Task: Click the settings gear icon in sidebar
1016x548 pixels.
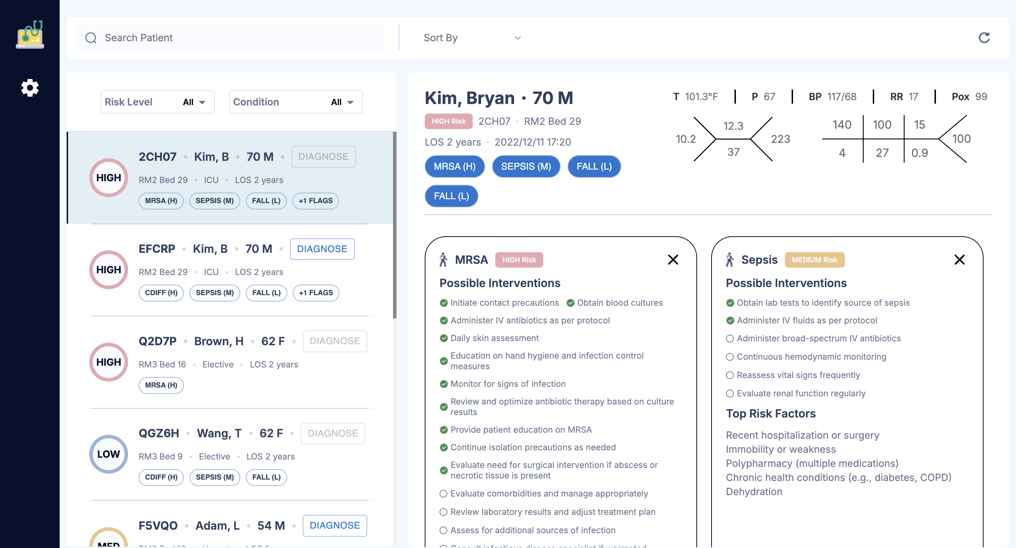Action: click(30, 88)
